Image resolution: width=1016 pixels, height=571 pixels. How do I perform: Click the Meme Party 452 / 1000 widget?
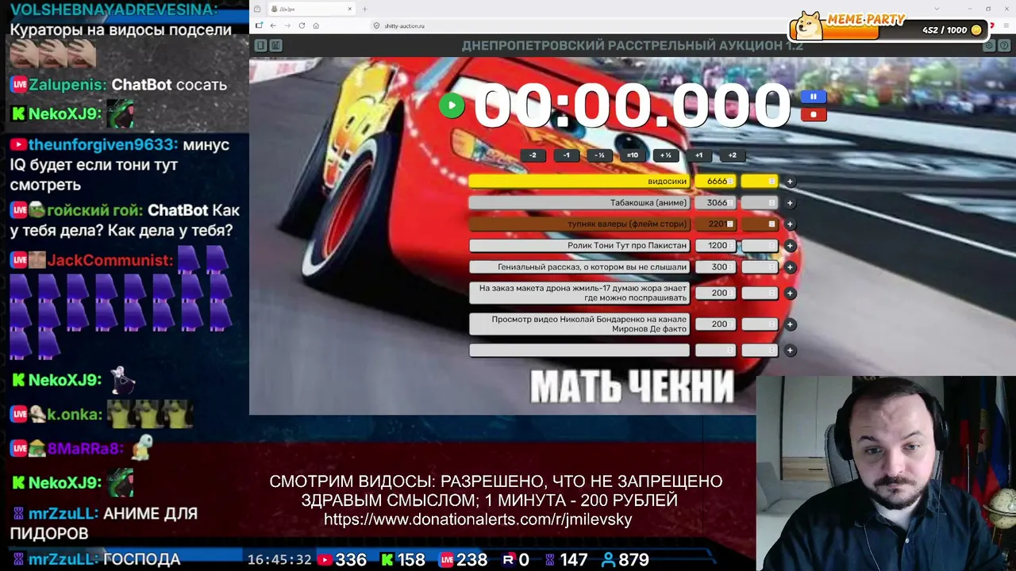(890, 26)
